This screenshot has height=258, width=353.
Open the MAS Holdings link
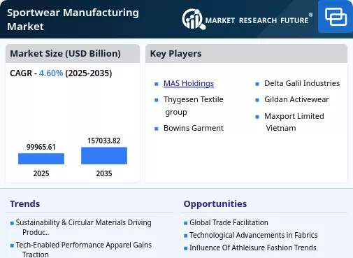point(189,83)
